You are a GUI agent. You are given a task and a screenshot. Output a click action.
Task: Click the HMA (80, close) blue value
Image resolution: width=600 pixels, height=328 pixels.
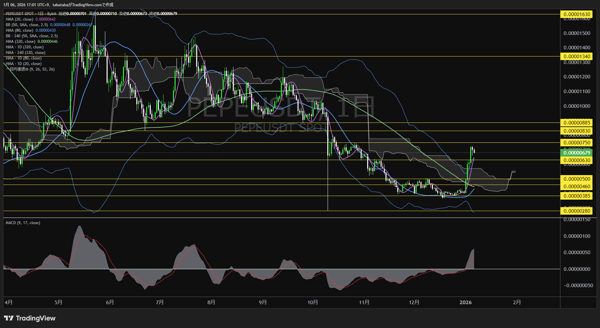pos(45,30)
